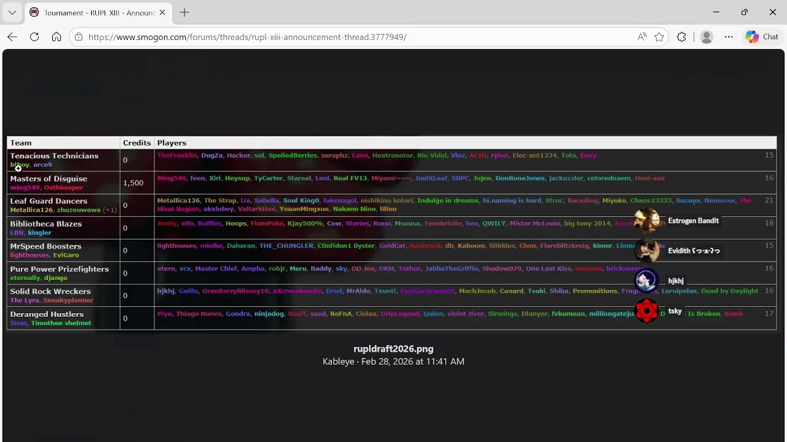Click player name THE_CHUNGLER
Viewport: 787px width, 442px height.
tap(286, 246)
